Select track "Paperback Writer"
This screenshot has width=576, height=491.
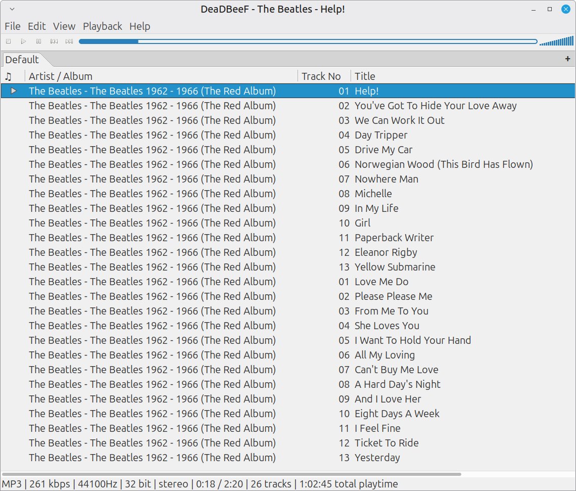[288, 238]
